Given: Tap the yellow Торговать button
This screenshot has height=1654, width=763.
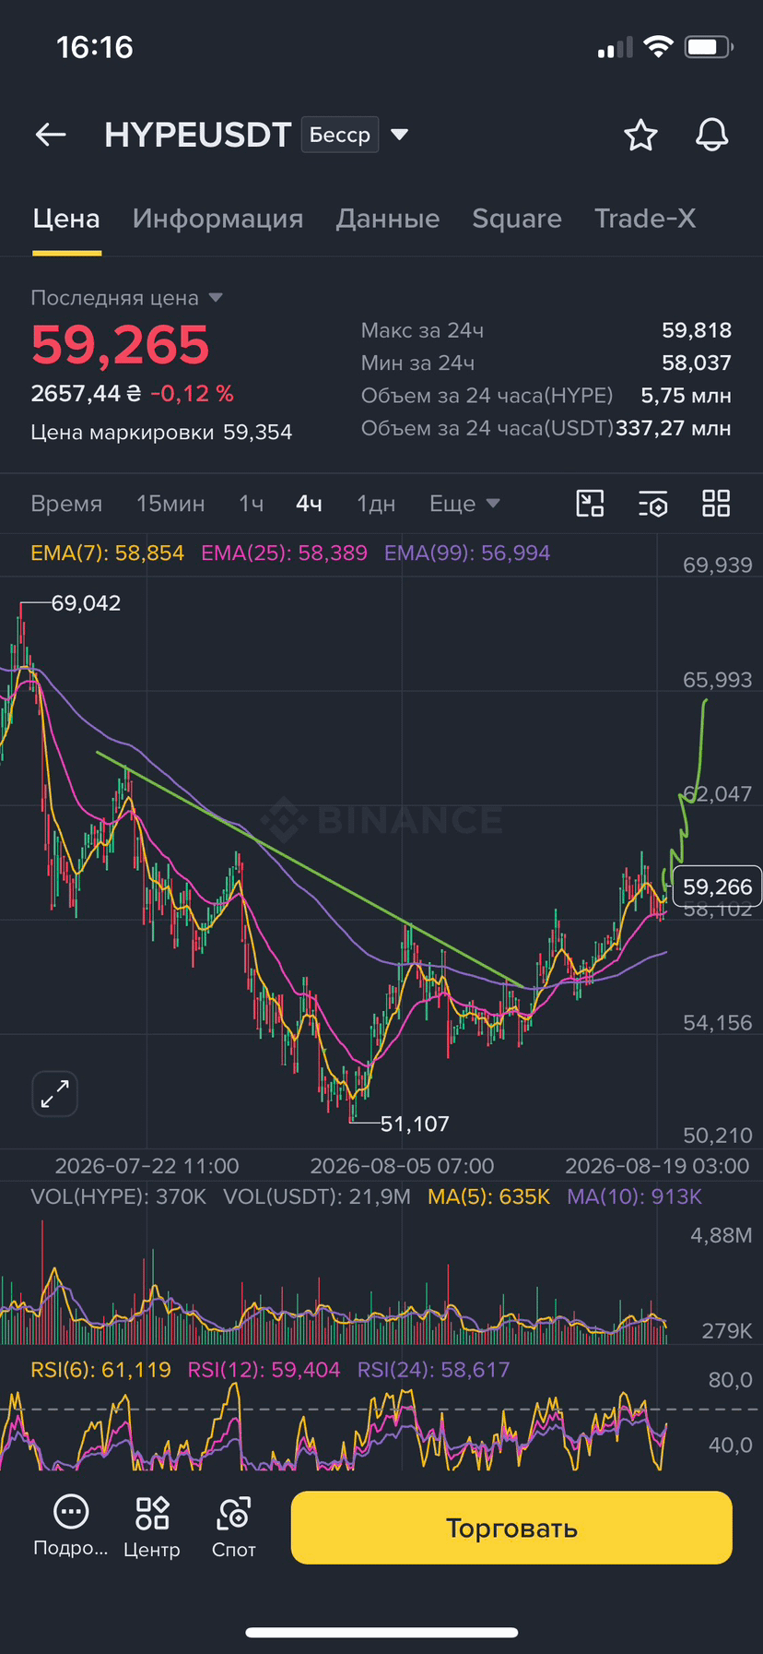Looking at the screenshot, I should [x=511, y=1528].
